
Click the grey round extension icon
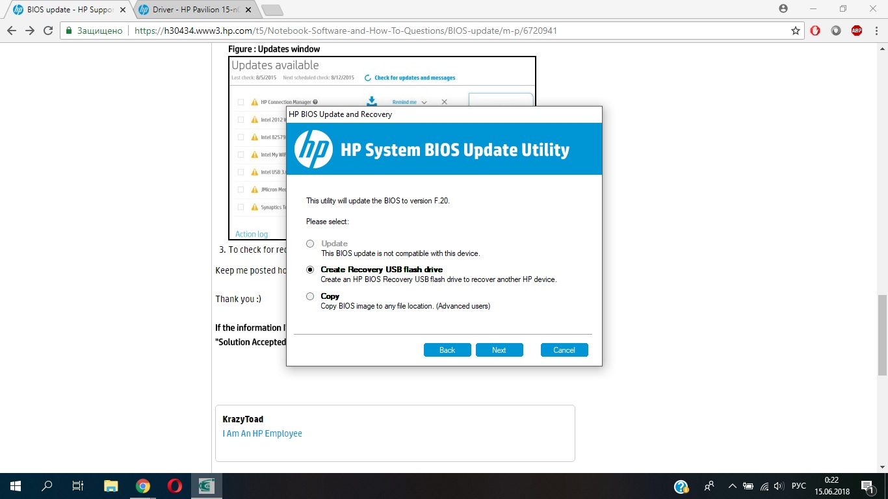(837, 31)
